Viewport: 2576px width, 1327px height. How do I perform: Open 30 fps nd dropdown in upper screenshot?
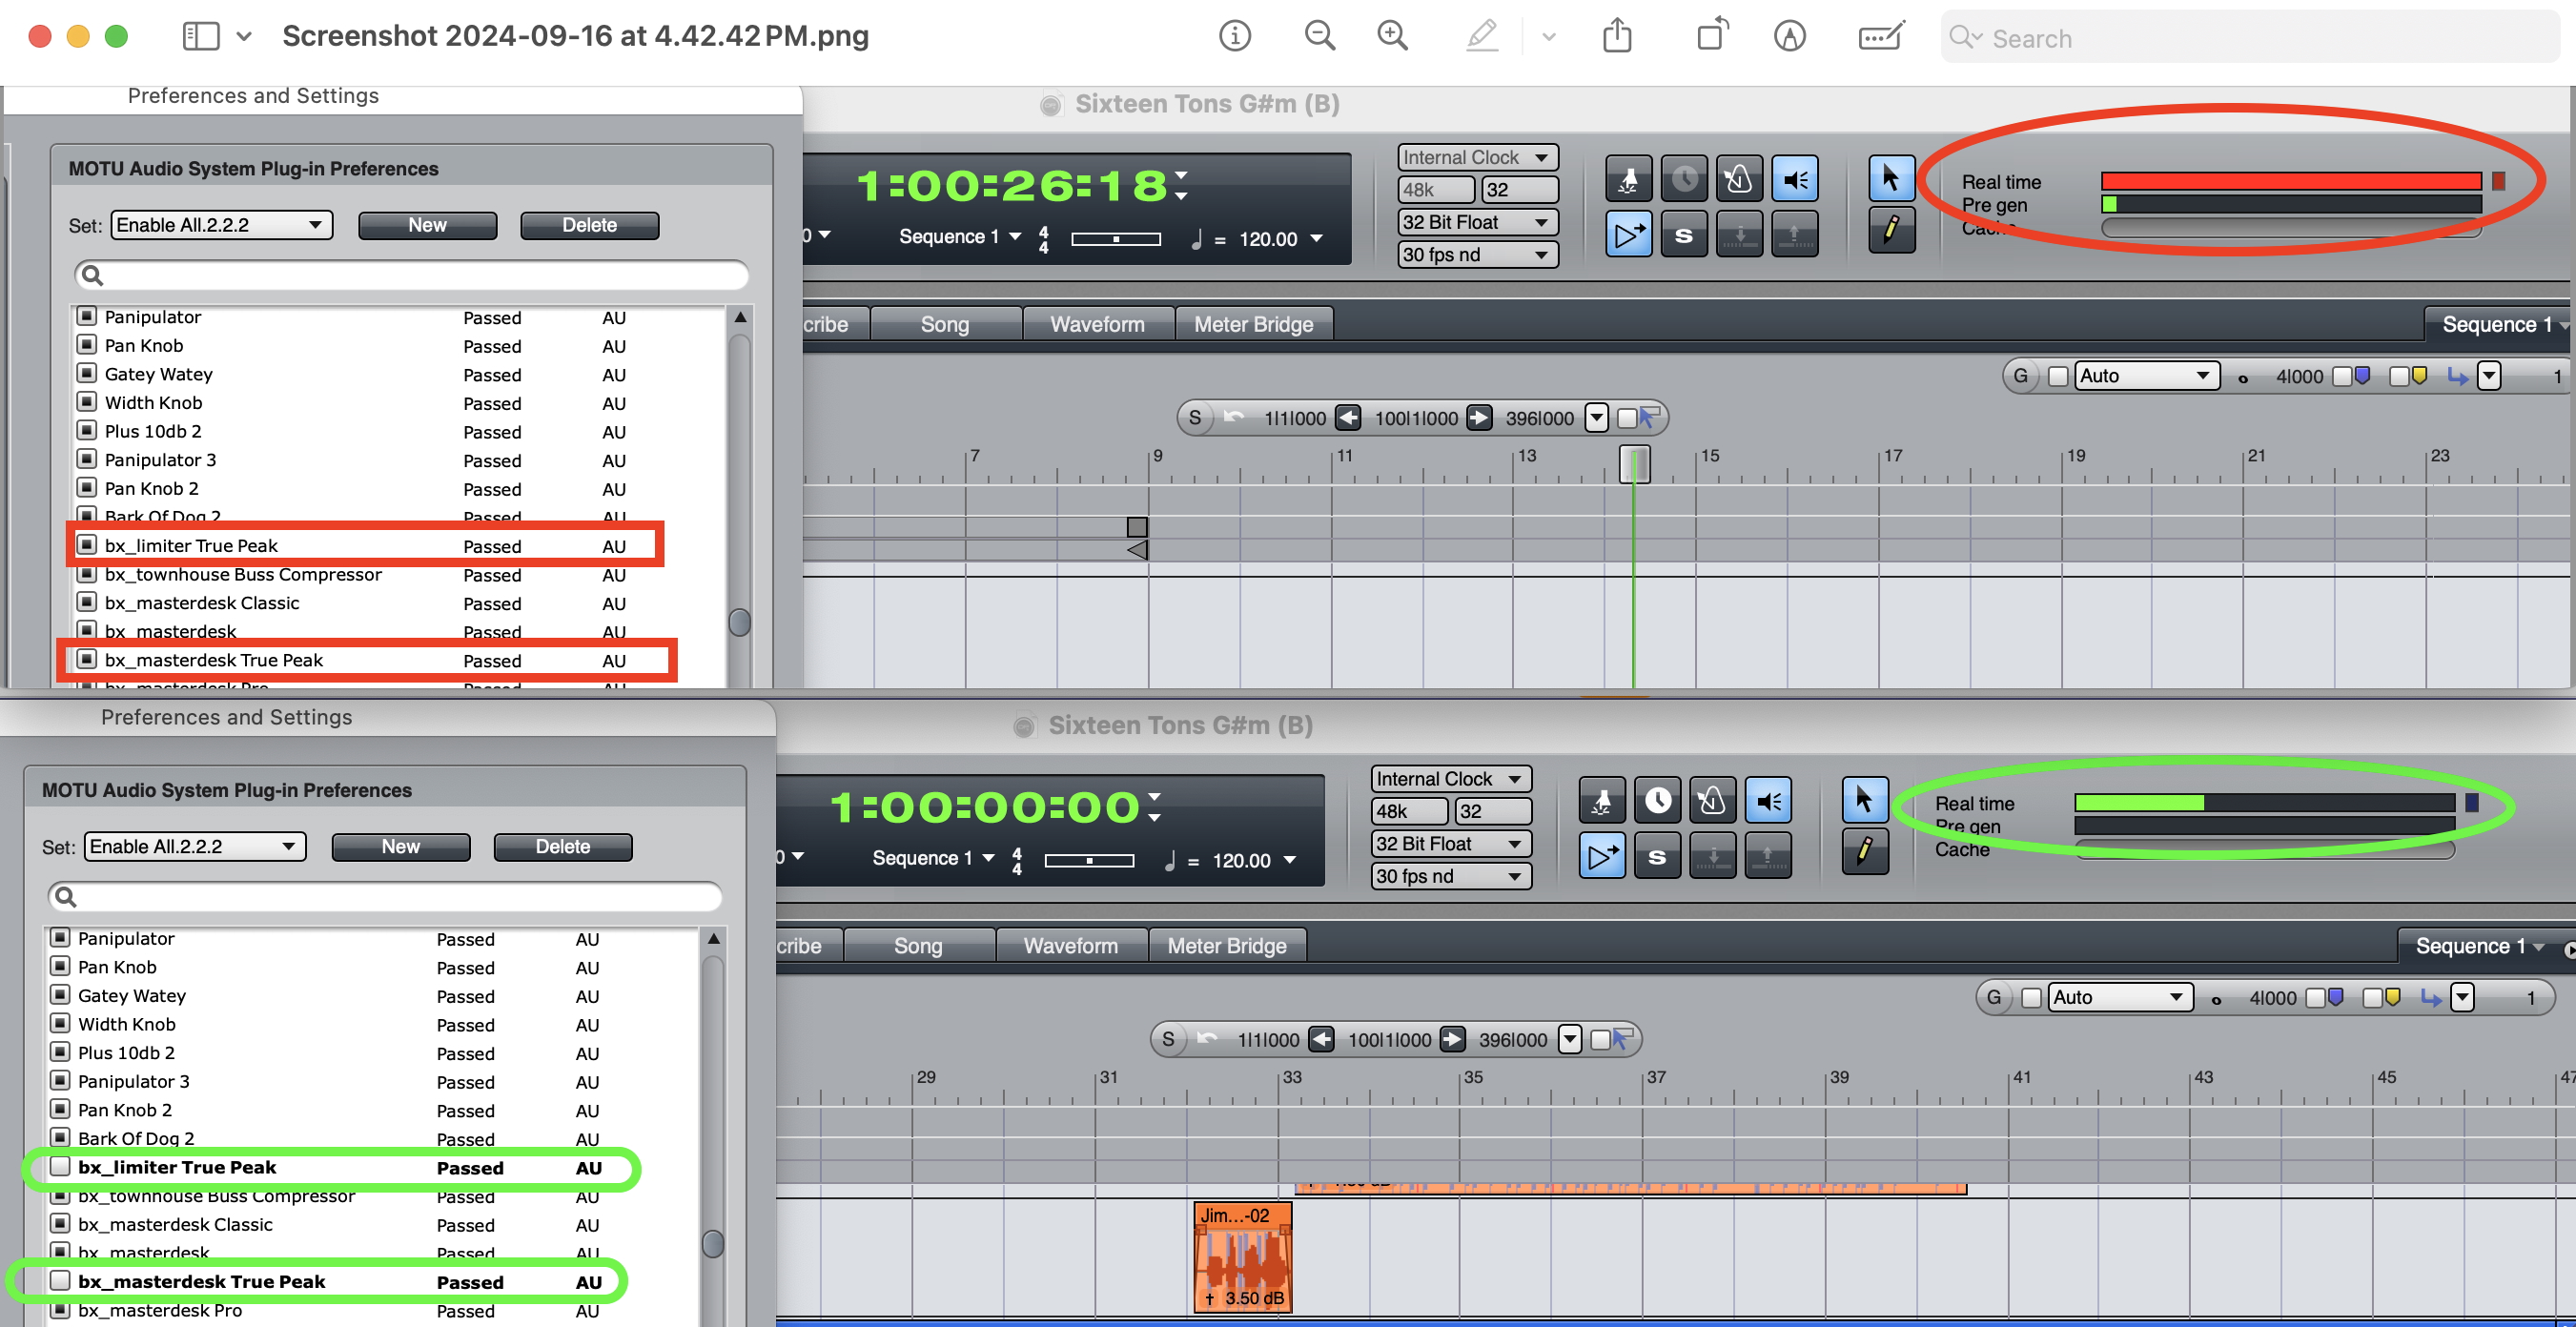click(x=1478, y=254)
